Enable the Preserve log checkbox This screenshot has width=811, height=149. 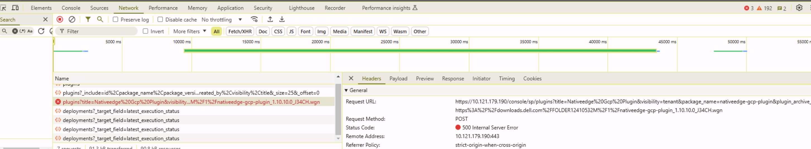[115, 19]
